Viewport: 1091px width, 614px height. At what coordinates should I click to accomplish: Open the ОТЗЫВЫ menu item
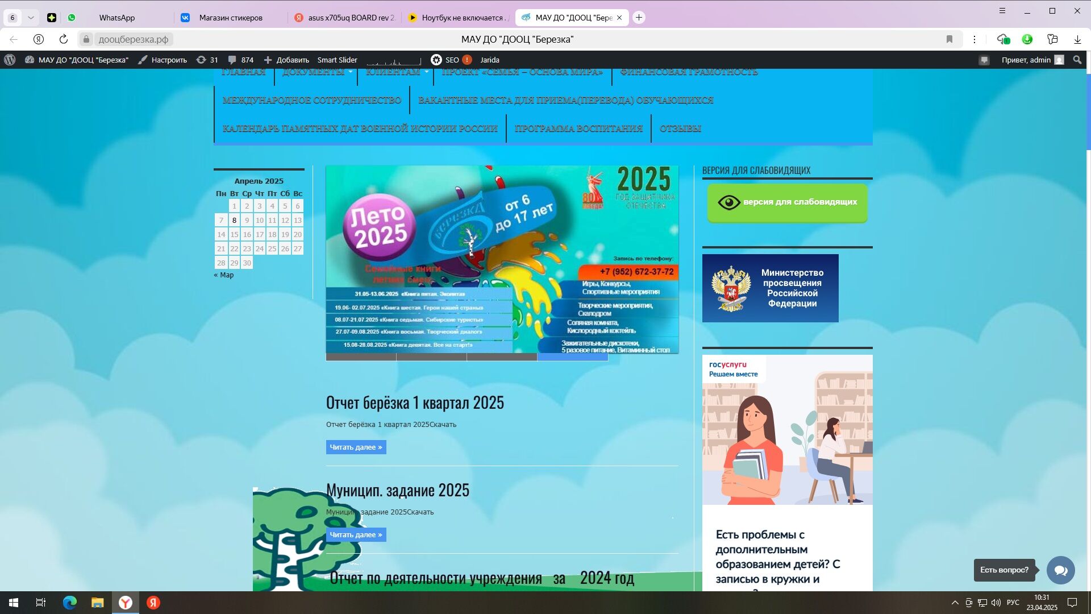click(x=680, y=128)
